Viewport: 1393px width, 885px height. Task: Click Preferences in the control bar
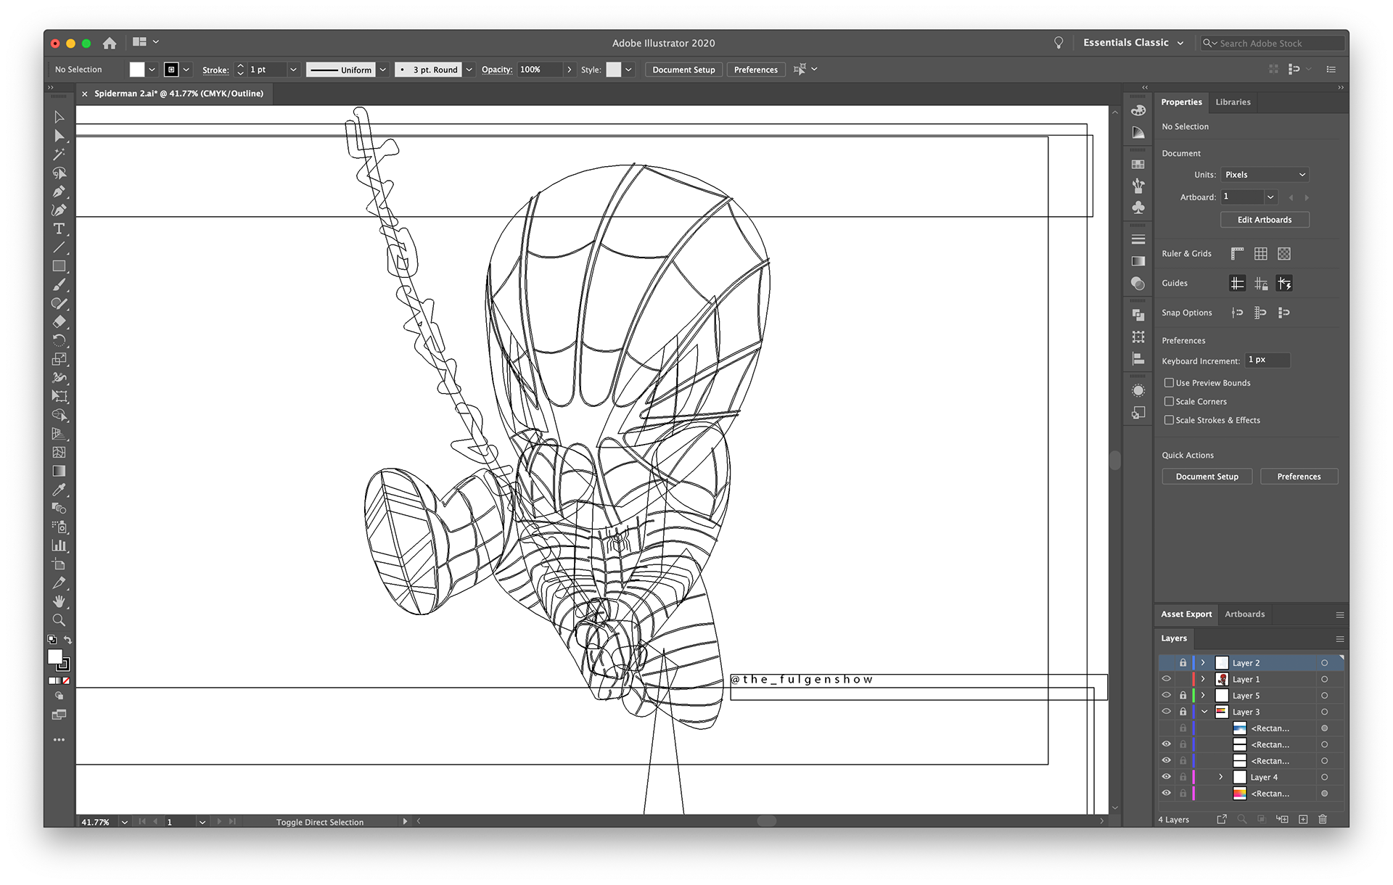pyautogui.click(x=755, y=70)
